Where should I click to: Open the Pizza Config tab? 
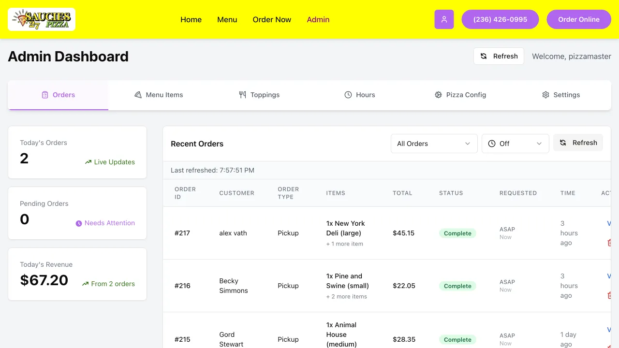(460, 95)
